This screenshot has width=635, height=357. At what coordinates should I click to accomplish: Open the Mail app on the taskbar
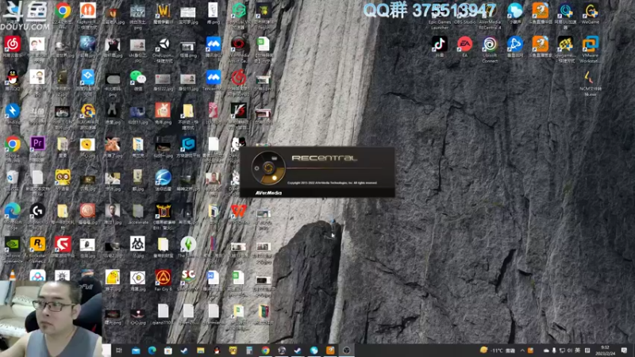[x=136, y=351]
